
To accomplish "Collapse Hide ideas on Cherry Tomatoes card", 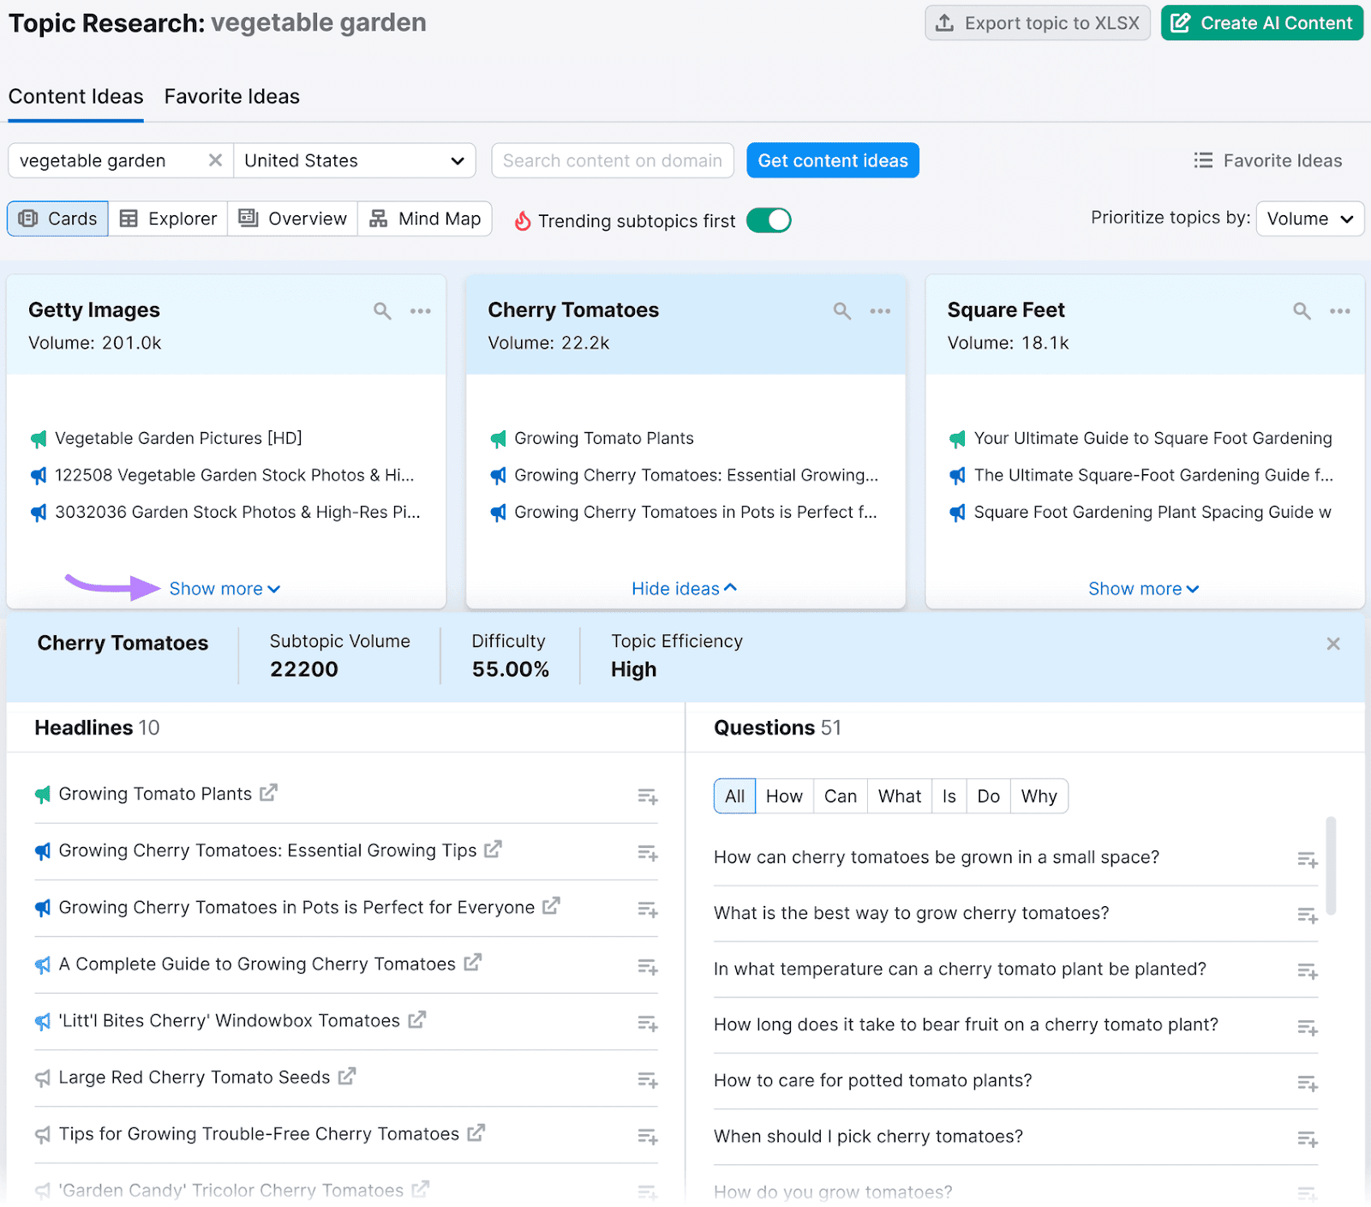I will click(684, 589).
